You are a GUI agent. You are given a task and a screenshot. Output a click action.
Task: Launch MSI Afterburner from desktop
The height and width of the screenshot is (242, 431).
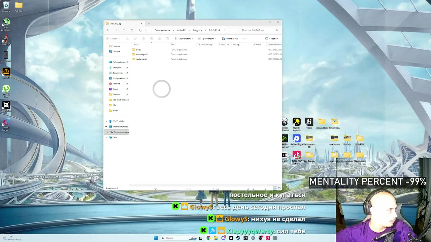click(x=6, y=25)
